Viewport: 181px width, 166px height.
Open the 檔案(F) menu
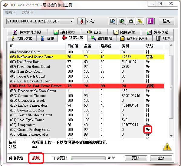click(11, 12)
